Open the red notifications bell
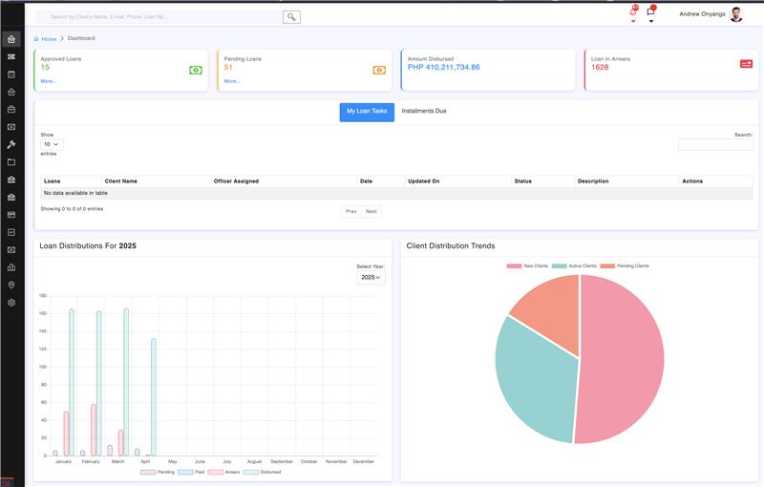Image resolution: width=764 pixels, height=487 pixels. 633,11
